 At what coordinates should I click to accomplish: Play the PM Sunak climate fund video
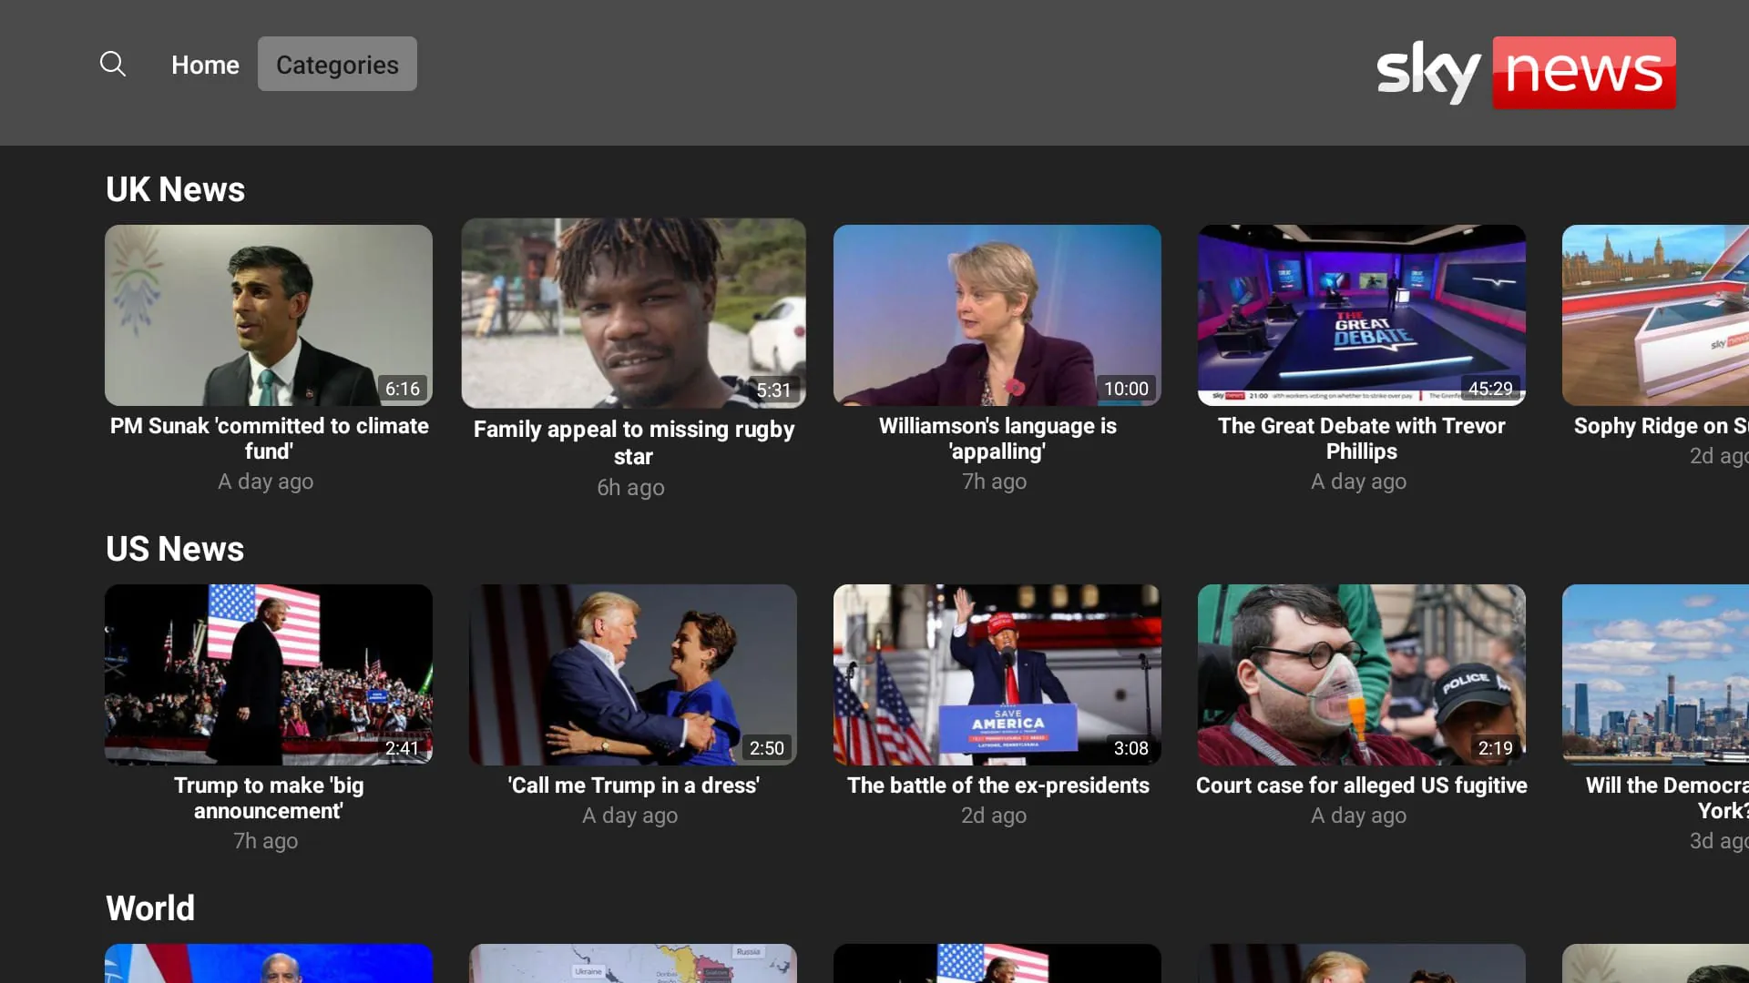coord(269,315)
